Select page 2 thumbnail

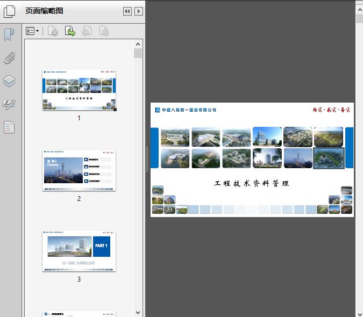(79, 170)
